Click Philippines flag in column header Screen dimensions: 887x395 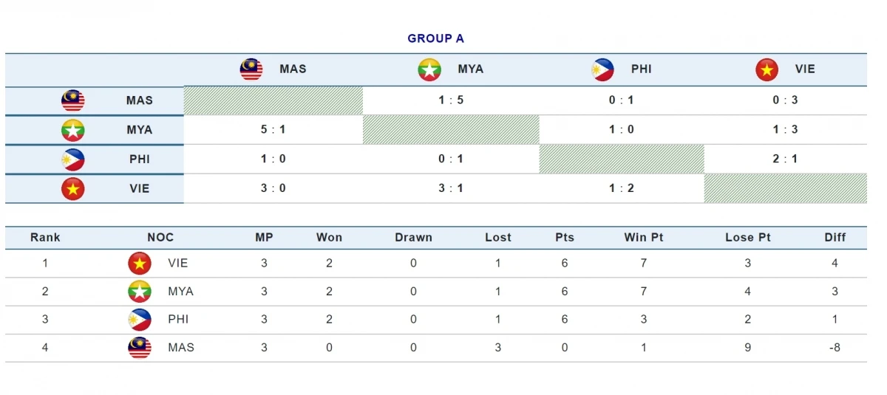coord(602,69)
